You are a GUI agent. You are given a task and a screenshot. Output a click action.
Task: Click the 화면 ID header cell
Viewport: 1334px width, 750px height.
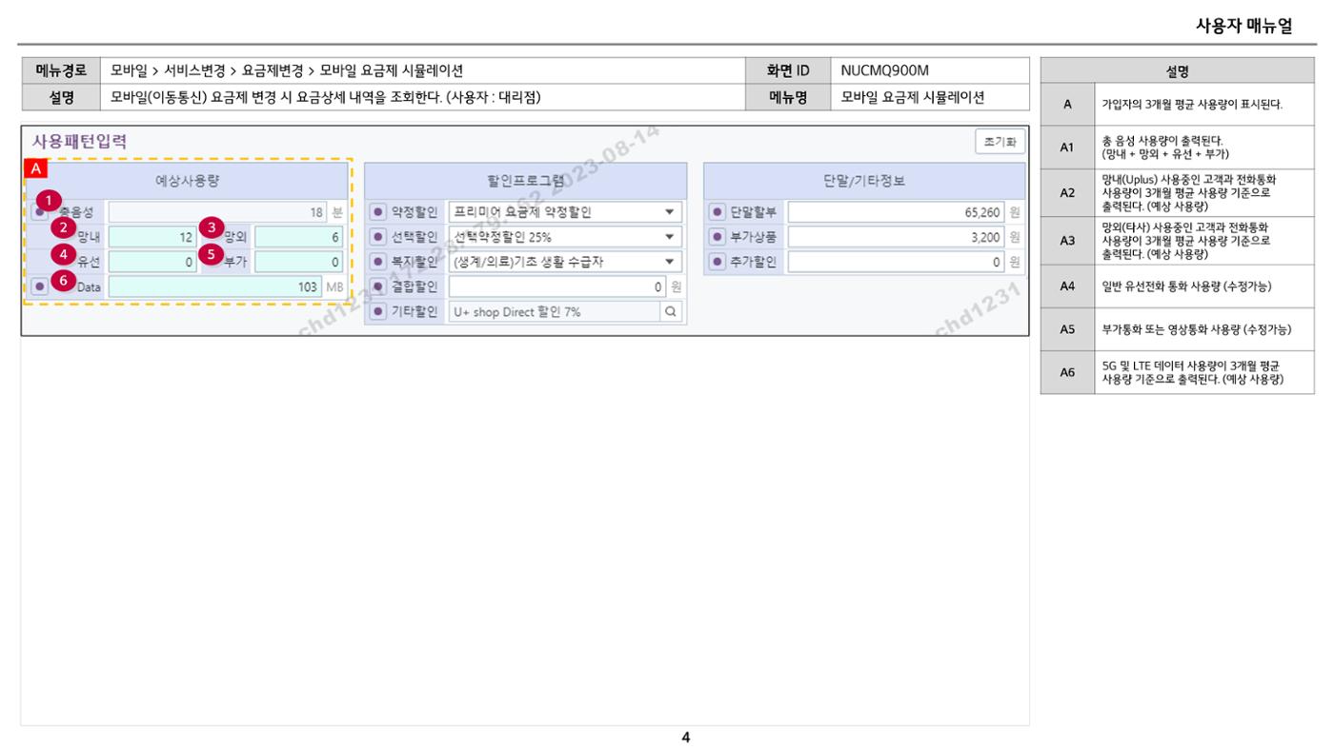(788, 70)
